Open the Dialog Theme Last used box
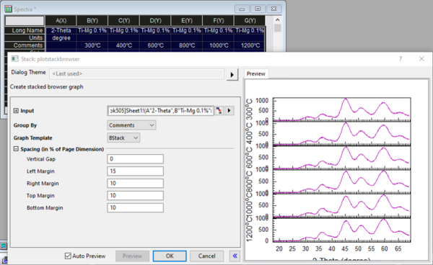 pyautogui.click(x=136, y=74)
